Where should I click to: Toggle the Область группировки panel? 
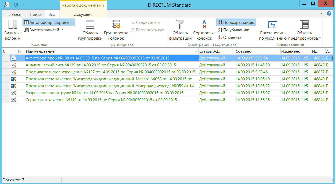90,30
